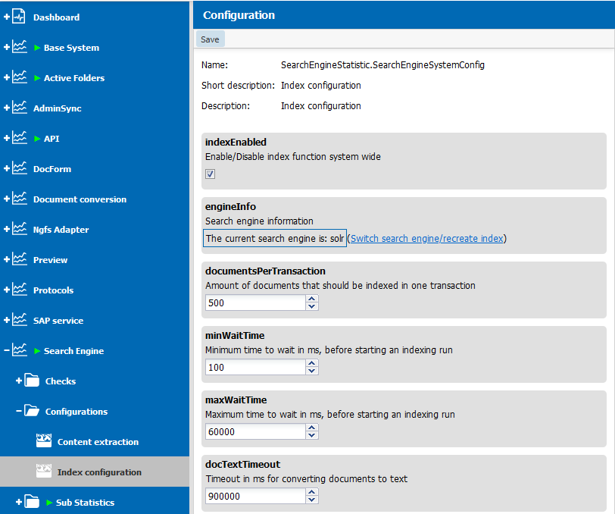This screenshot has width=615, height=514.
Task: Select the Index configuration entry
Action: pyautogui.click(x=99, y=472)
